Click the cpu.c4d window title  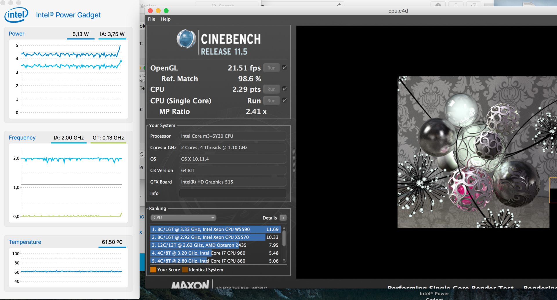(398, 11)
